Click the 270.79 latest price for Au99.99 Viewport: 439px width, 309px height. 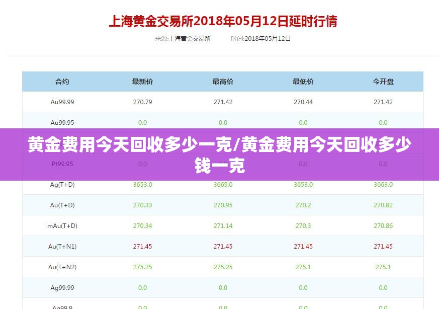pos(142,102)
